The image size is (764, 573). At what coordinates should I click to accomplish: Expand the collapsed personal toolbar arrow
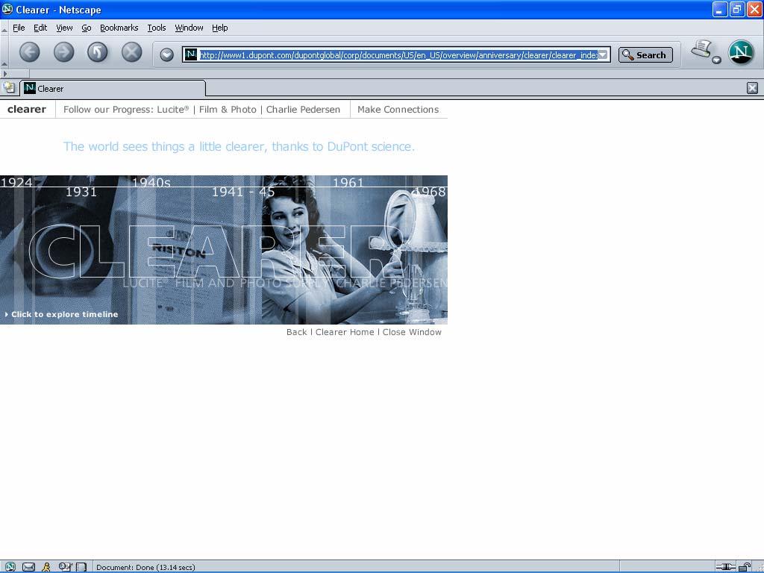pyautogui.click(x=5, y=74)
